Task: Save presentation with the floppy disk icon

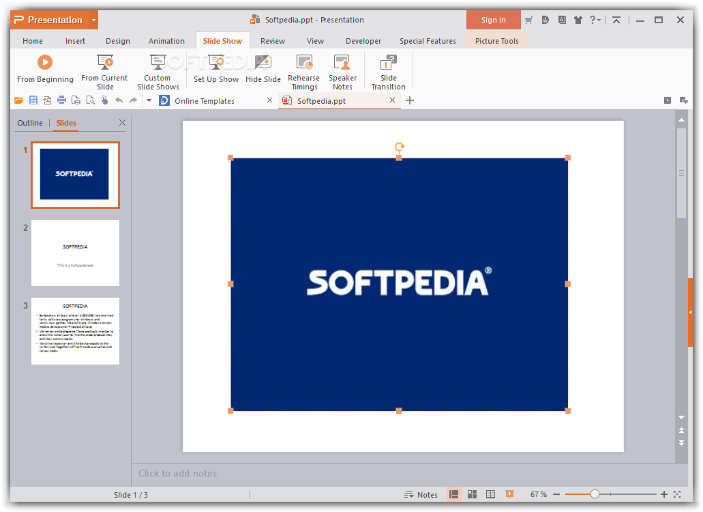Action: [33, 100]
